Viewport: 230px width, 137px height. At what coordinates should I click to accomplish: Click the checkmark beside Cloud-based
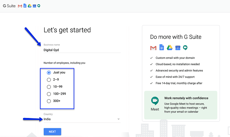pos(151,64)
